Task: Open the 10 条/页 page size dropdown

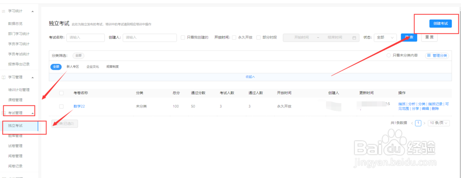Action: tap(439, 123)
